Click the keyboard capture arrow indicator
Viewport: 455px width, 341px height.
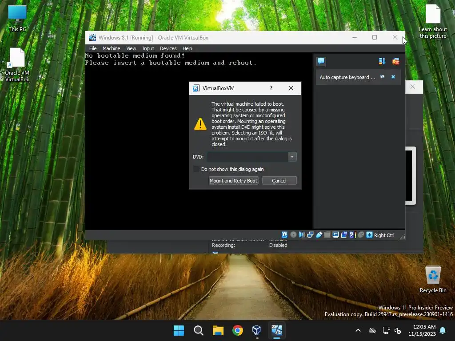369,235
